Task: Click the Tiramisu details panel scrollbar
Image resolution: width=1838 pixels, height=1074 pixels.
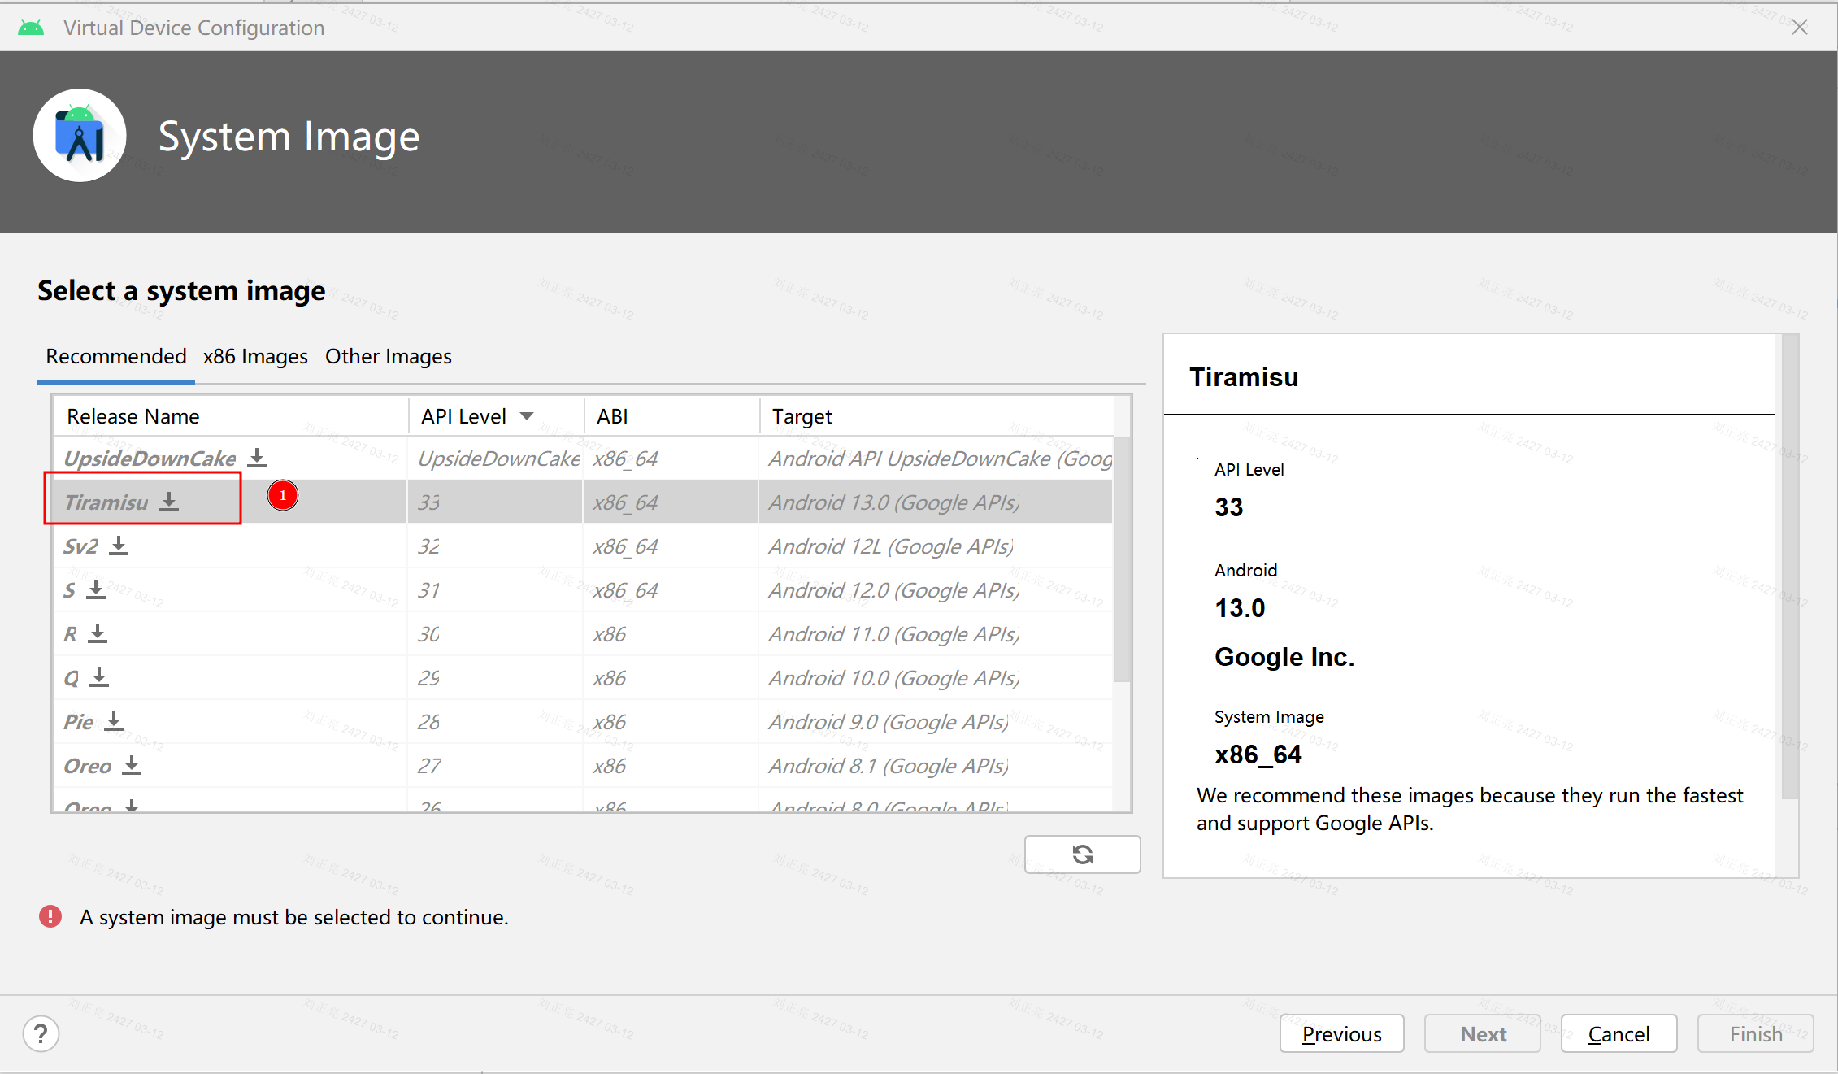Action: click(x=1790, y=566)
